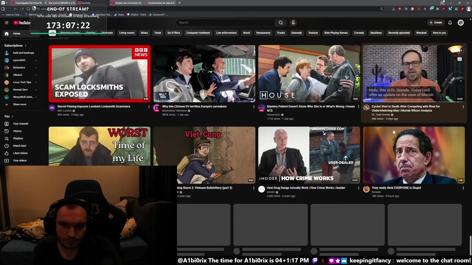Image resolution: width=472 pixels, height=265 pixels.
Task: Open the HOUSE Mystery Patient thumbnail
Action: click(309, 74)
